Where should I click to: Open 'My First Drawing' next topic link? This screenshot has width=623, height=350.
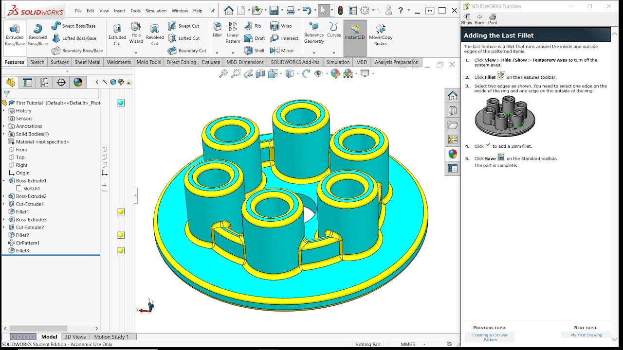coord(586,335)
